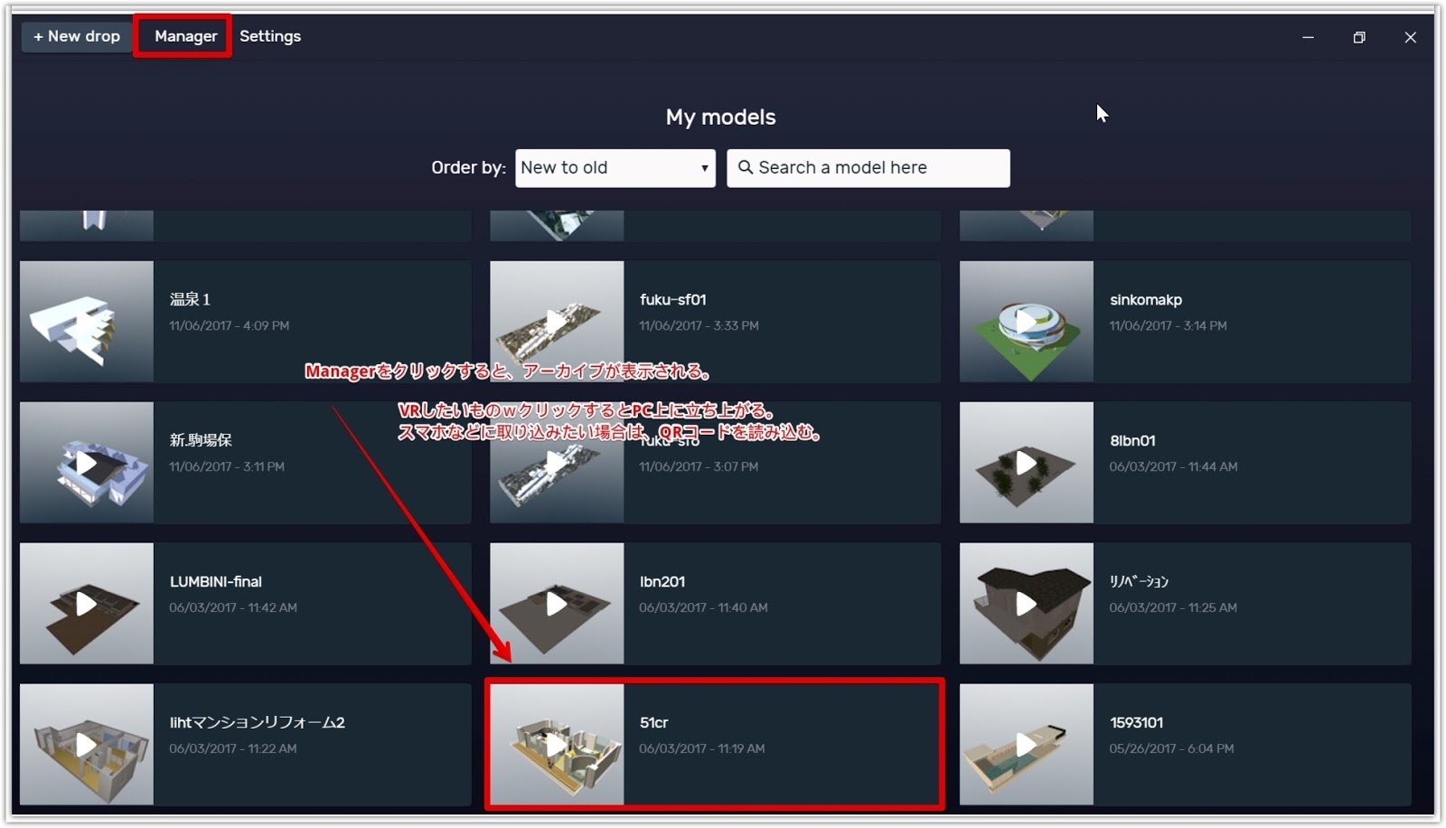Open the Manager tab
The image size is (1446, 828).
tap(185, 36)
